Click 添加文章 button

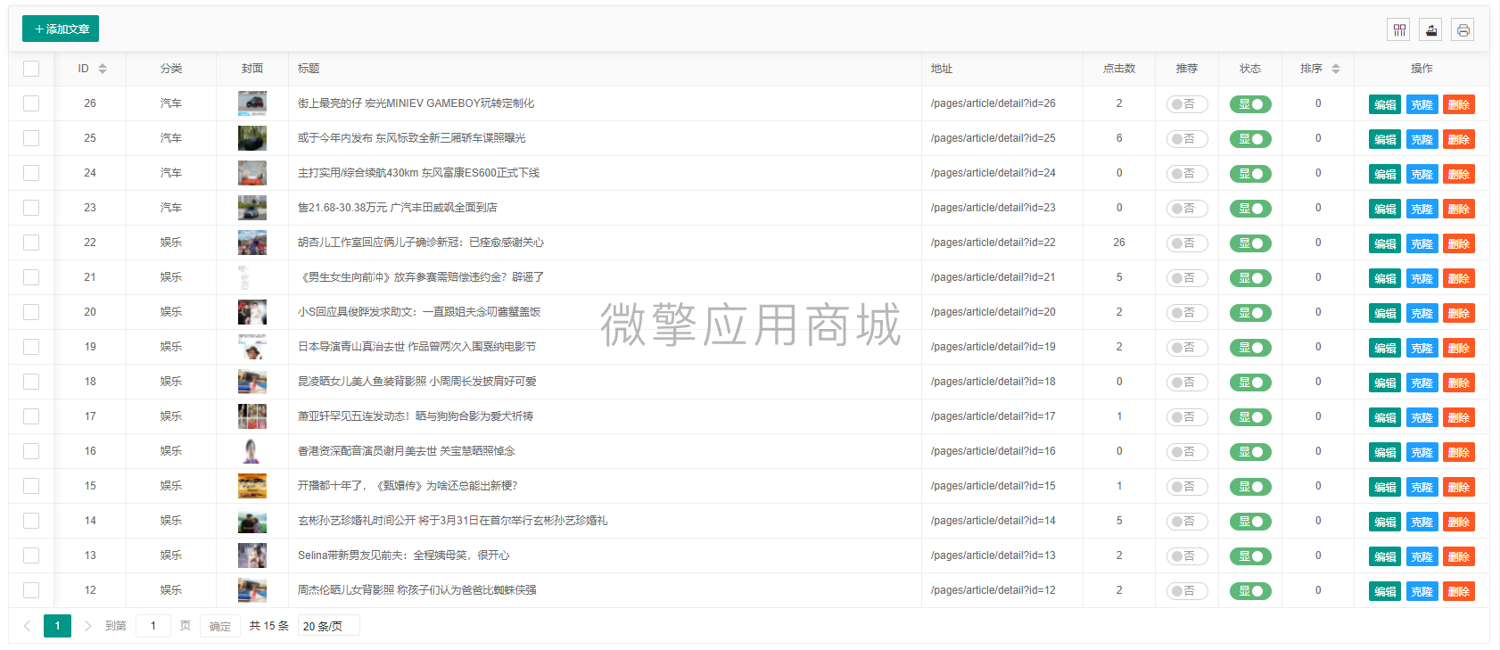tap(61, 29)
